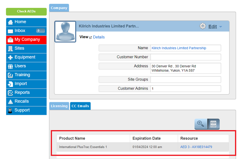Click the Customer Number value field
This screenshot has height=159, width=241.
186,57
